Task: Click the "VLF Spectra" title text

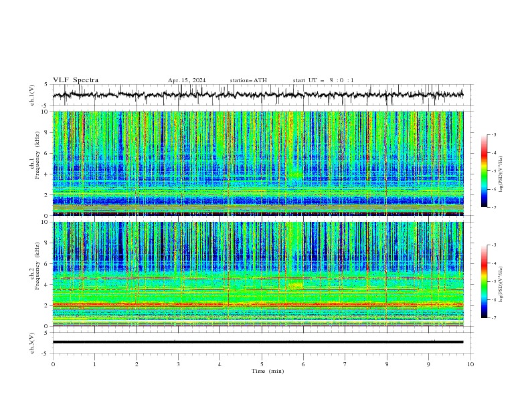Action: [x=76, y=80]
